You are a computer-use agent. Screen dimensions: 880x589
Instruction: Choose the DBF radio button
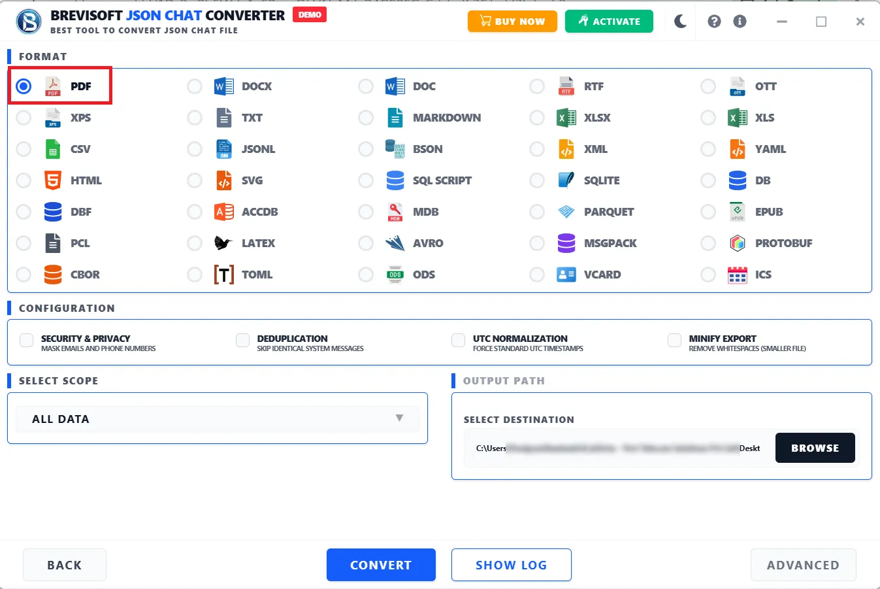coord(24,212)
